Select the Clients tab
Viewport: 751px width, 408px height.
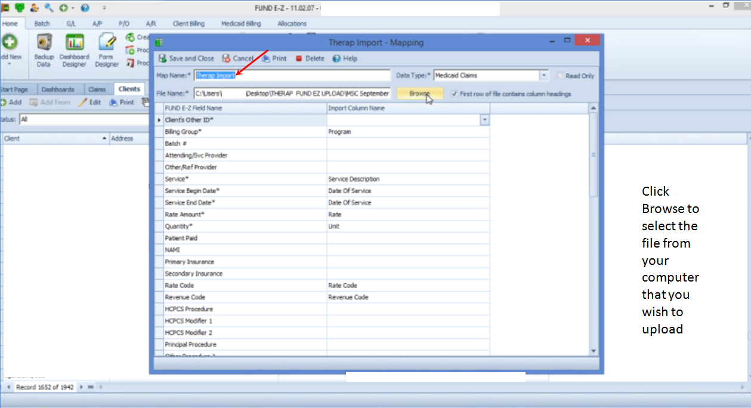click(129, 89)
